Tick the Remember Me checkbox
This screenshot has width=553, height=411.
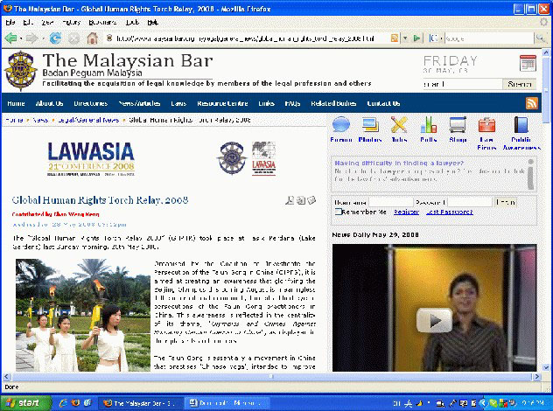(x=338, y=212)
